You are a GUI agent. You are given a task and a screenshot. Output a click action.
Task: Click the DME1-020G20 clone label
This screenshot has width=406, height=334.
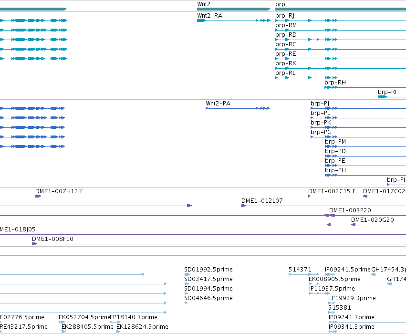pos(373,220)
